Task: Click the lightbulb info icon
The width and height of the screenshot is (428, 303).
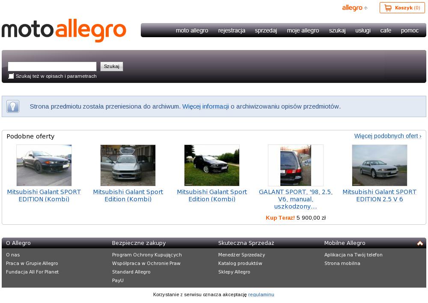Action: [13, 106]
